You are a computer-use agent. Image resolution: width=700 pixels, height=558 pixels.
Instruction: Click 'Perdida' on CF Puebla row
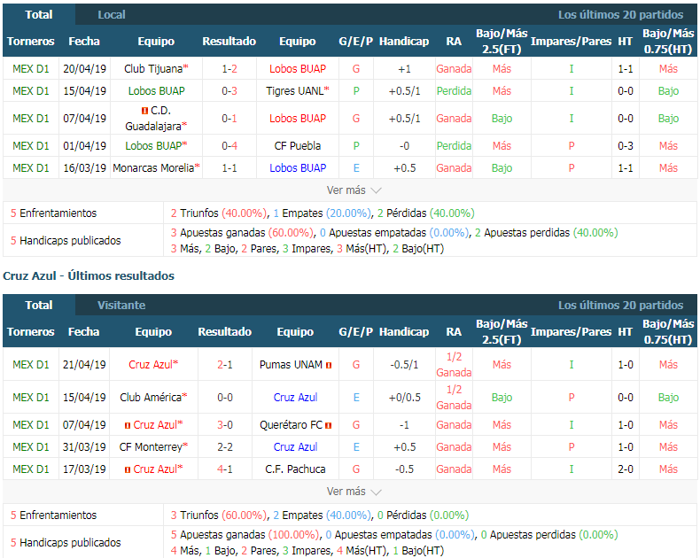[454, 146]
